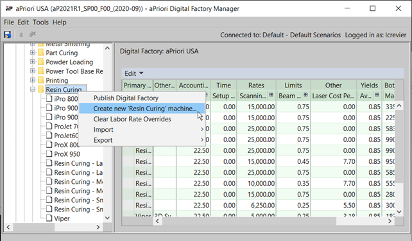Viewport: 412px width, 241px height.
Task: Select the Printing folder label
Action: (57, 80)
